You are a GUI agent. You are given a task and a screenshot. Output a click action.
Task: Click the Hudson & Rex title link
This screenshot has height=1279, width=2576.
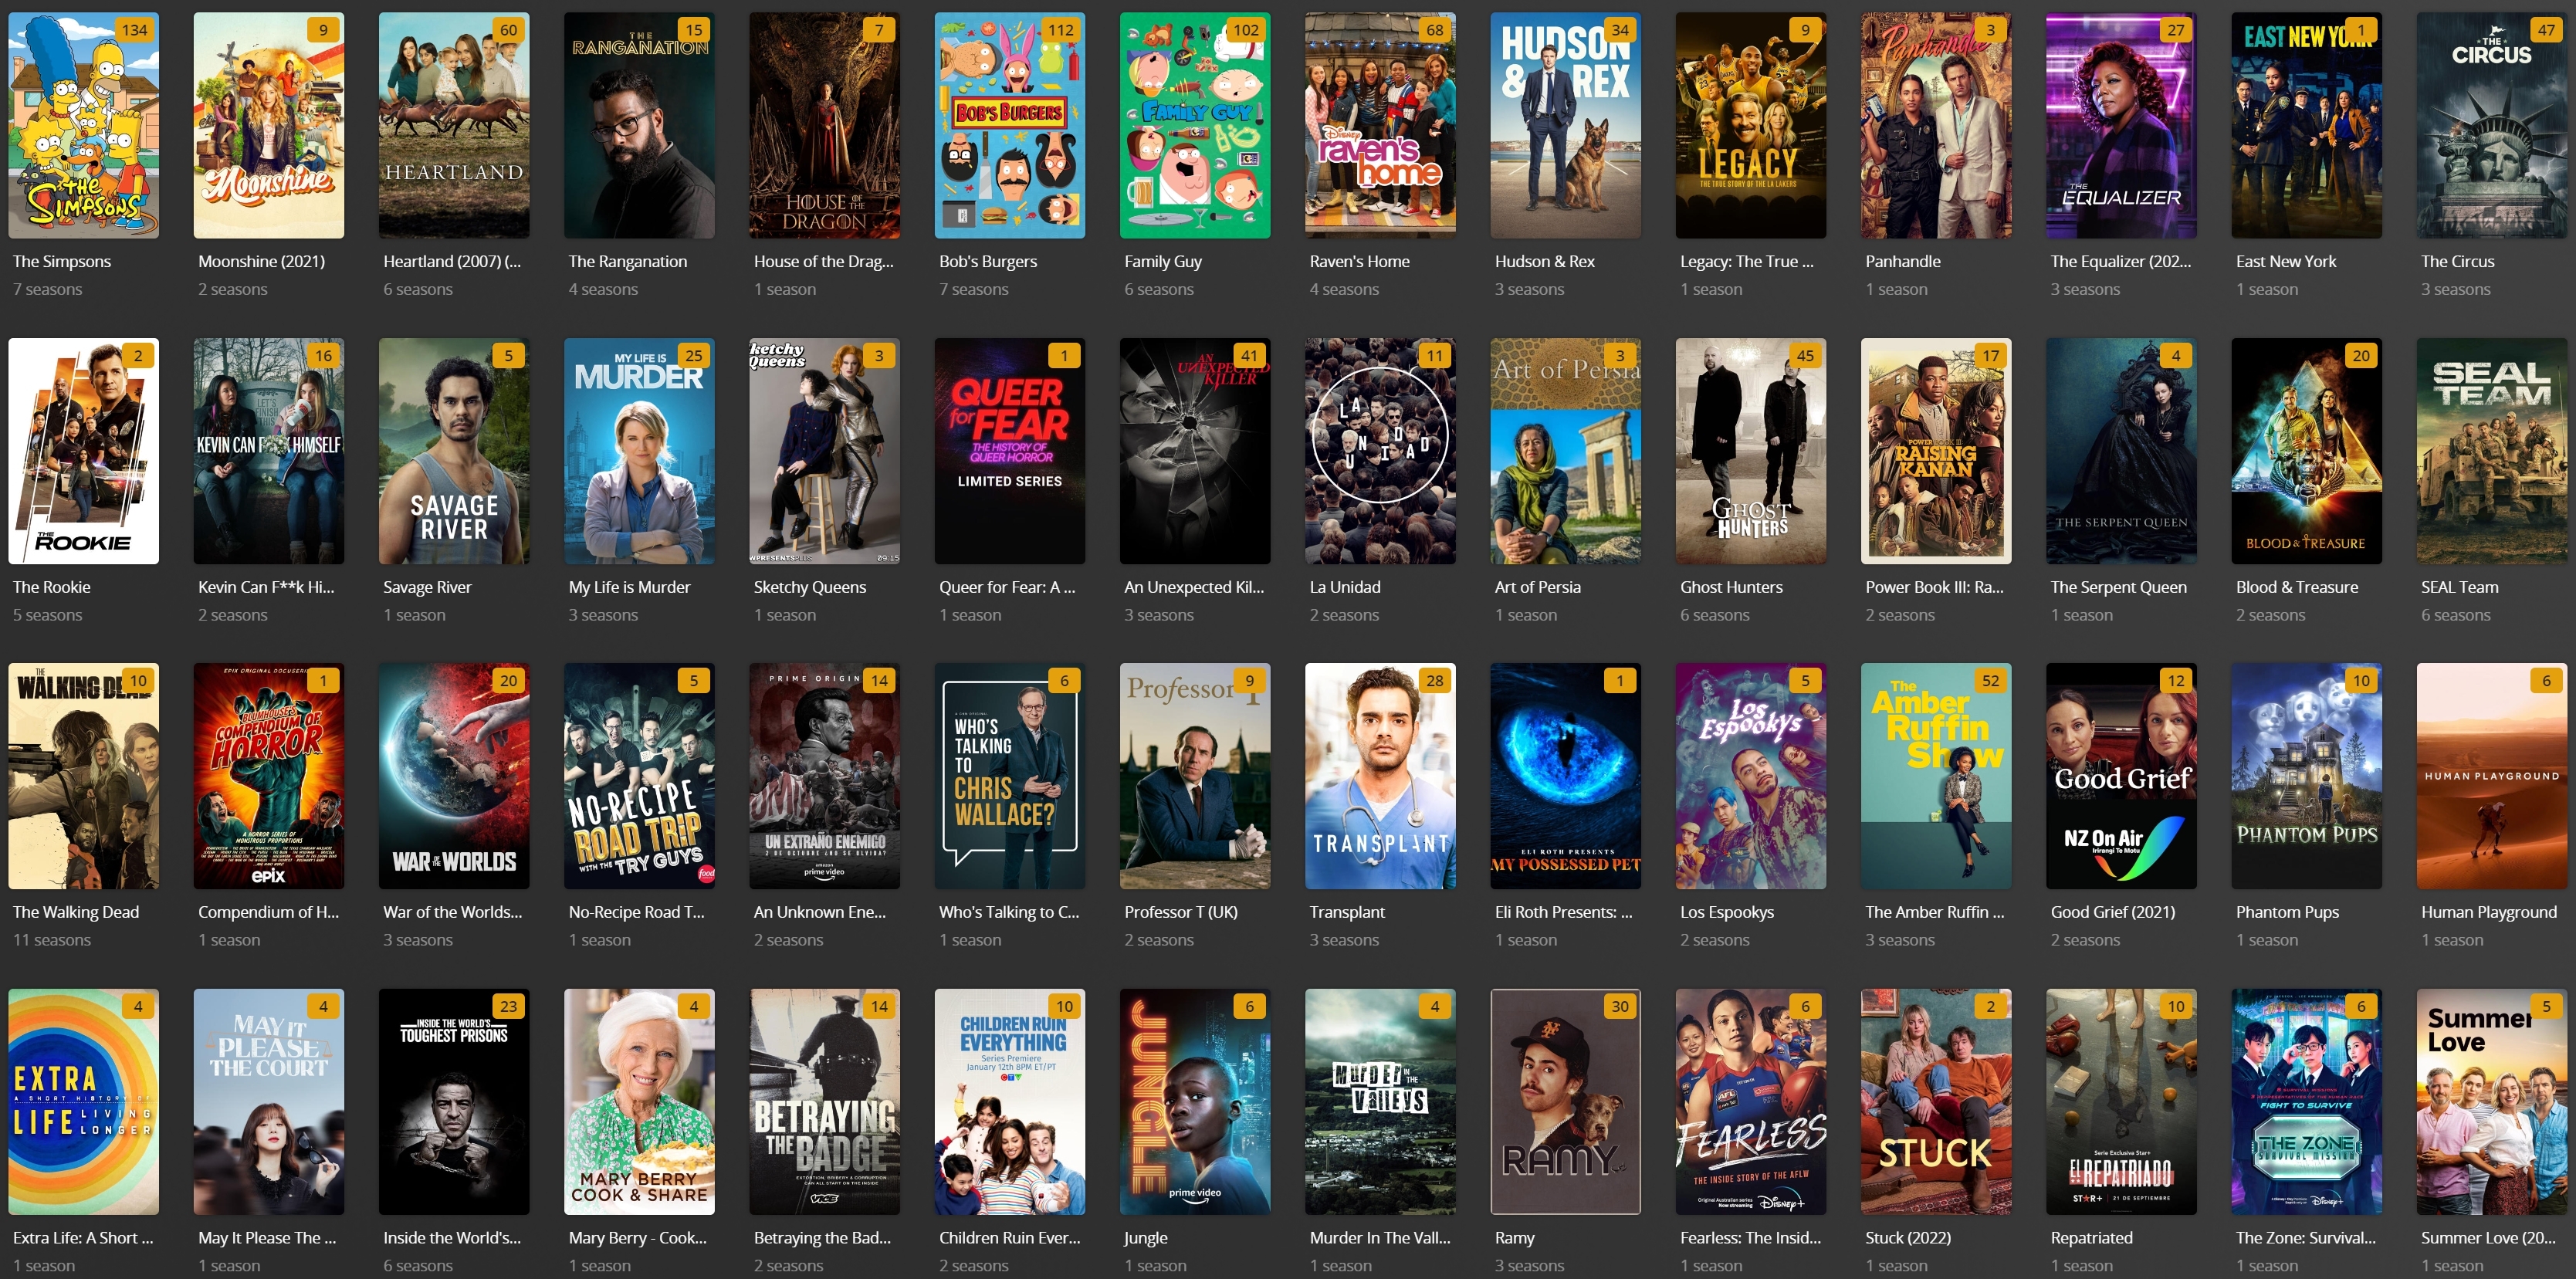tap(1544, 261)
